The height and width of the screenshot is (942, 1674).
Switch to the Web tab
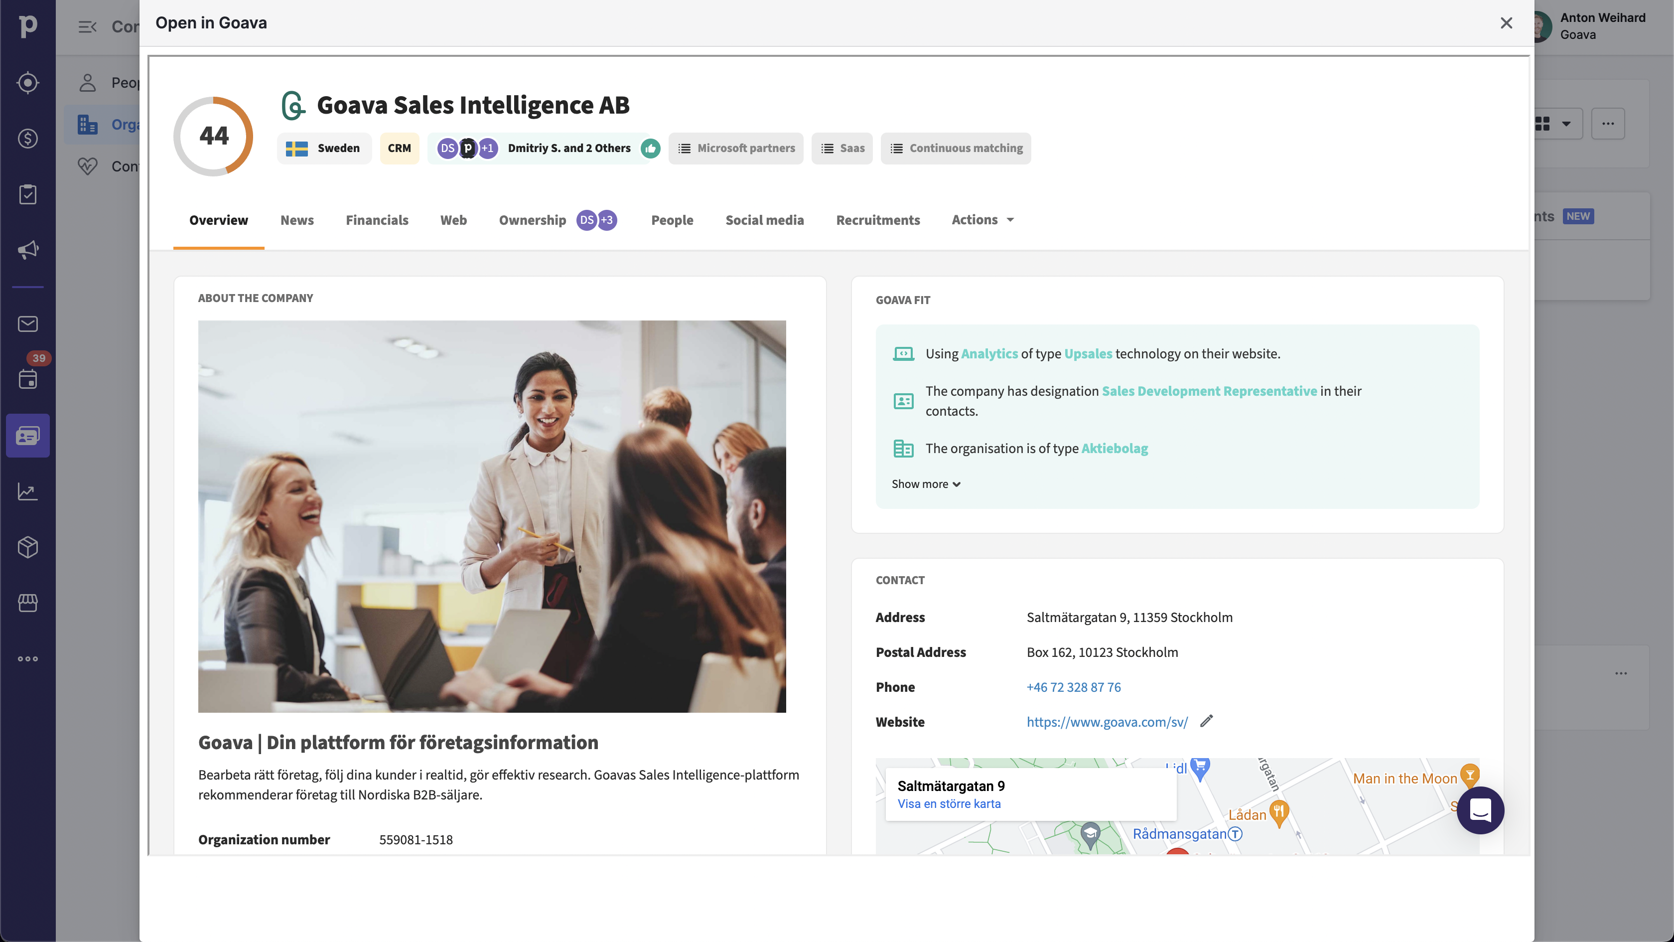point(453,220)
